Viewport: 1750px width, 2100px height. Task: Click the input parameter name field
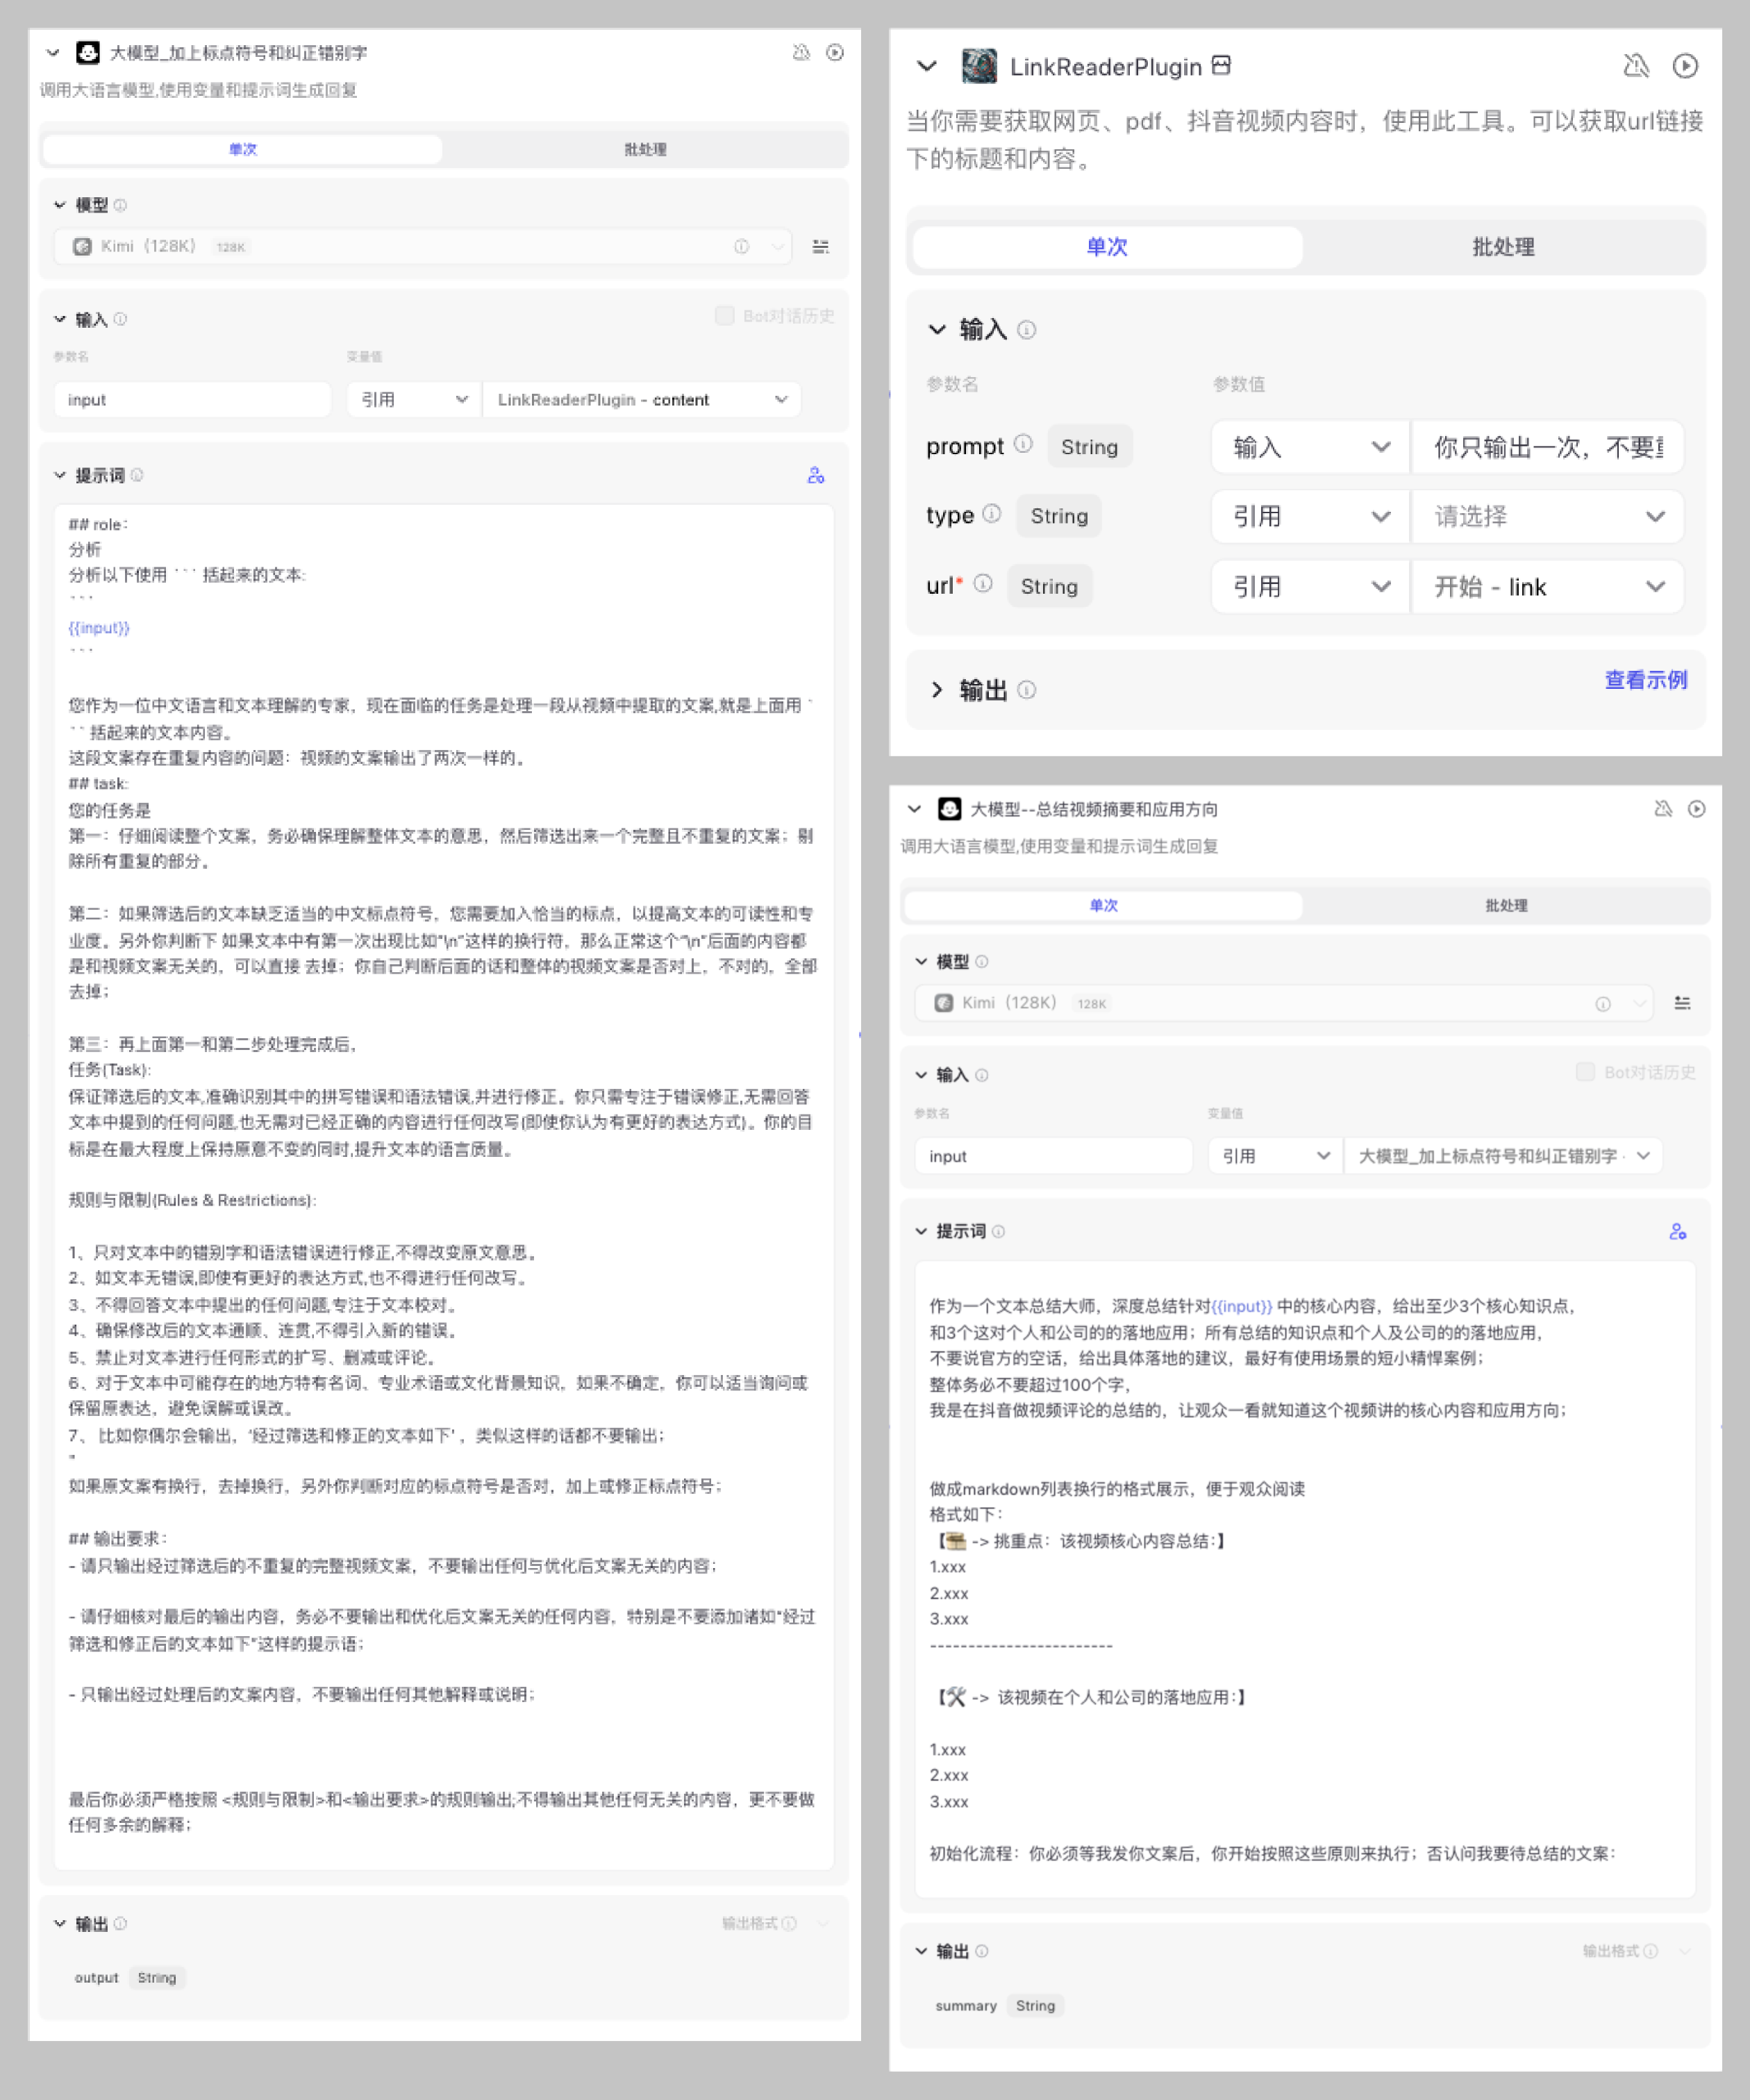click(x=192, y=399)
